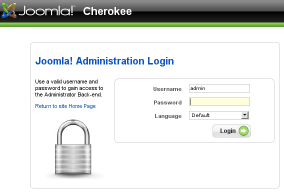The image size is (284, 193).
Task: Click the padlock image
Action: click(x=73, y=147)
